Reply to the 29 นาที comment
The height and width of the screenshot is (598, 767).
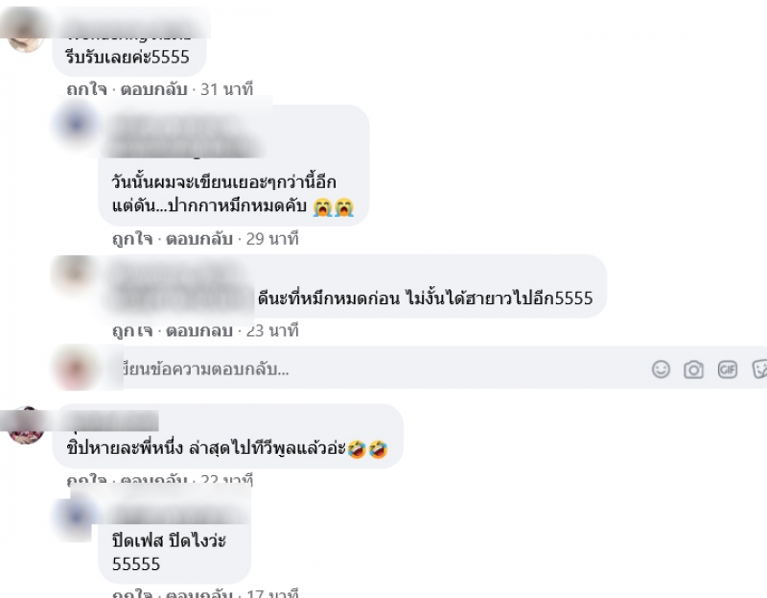(x=199, y=239)
